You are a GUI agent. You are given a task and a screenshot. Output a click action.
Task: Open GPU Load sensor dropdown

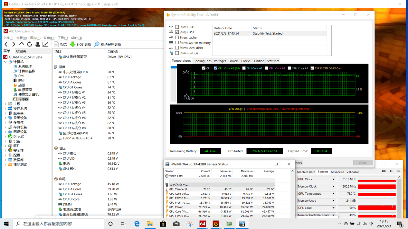click(x=334, y=208)
